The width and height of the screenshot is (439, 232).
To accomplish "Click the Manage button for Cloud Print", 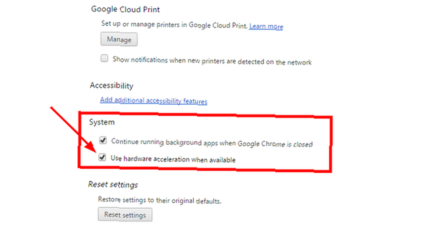I will point(119,39).
